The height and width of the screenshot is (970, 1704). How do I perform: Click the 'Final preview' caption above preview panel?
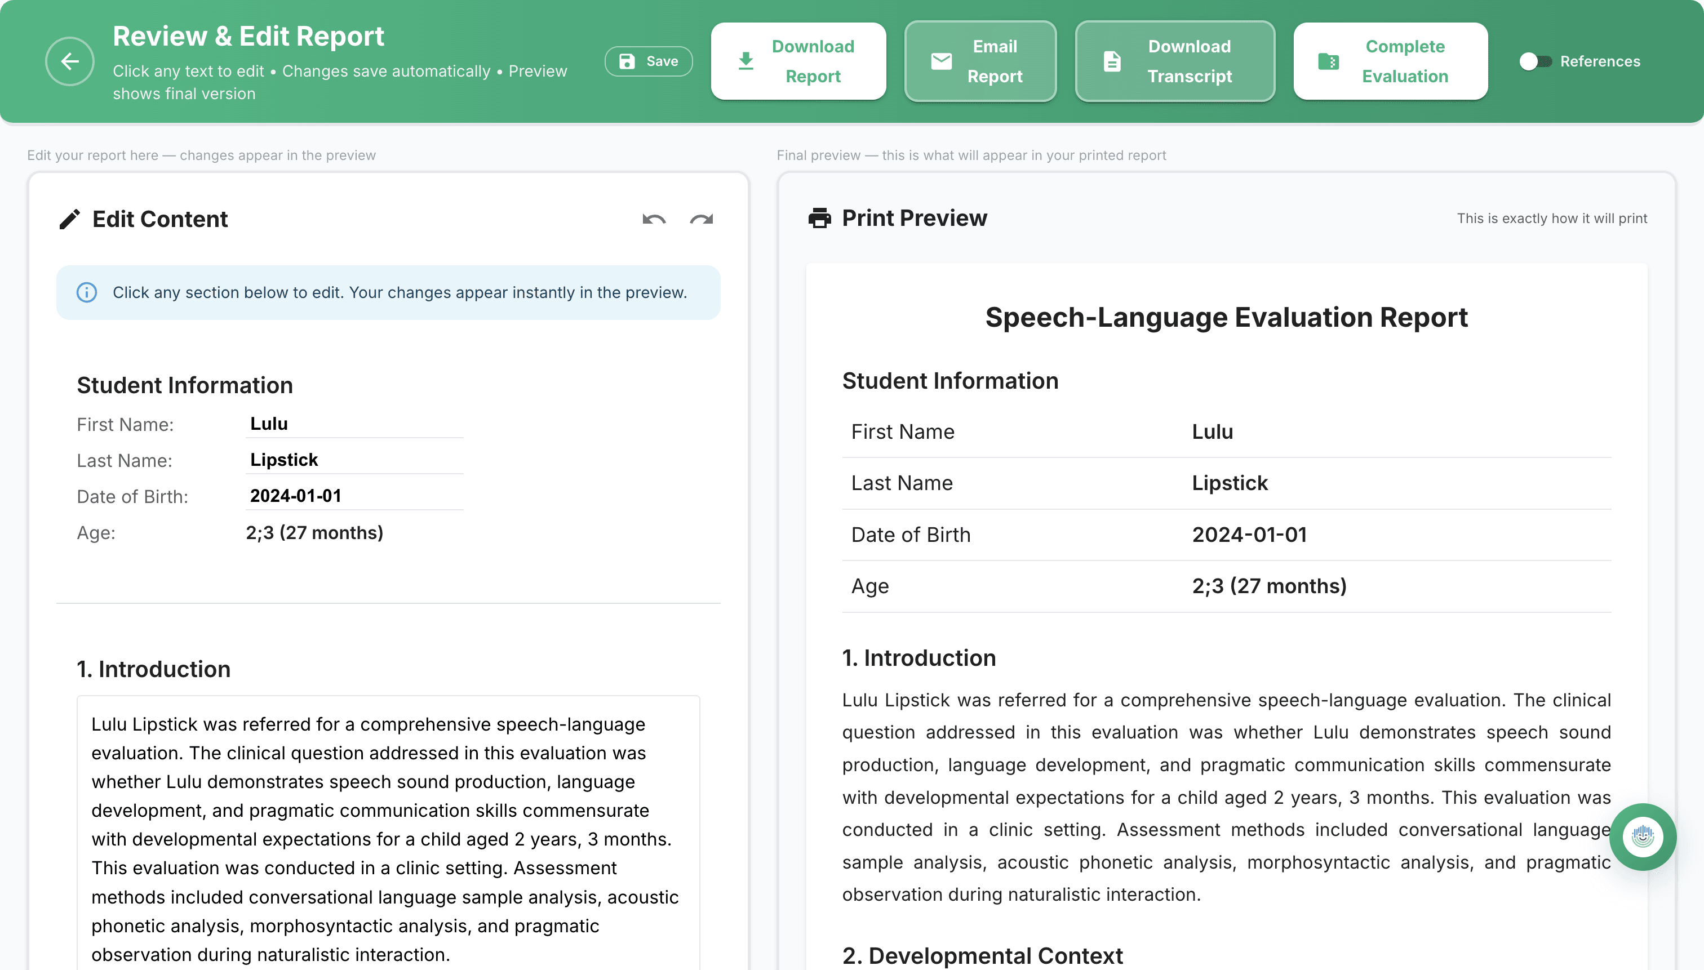971,155
